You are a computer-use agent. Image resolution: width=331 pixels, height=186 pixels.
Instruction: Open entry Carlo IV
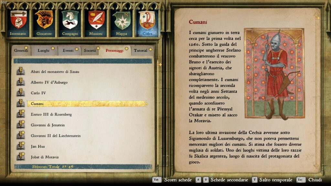[x=38, y=93]
